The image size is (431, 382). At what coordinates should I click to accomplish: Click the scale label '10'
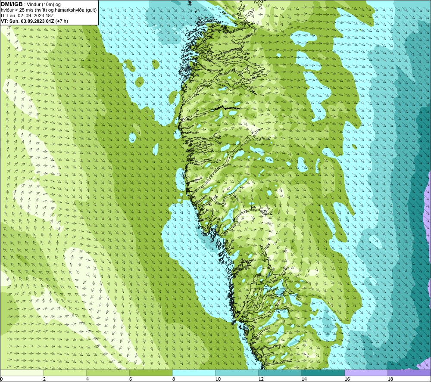[x=218, y=379]
